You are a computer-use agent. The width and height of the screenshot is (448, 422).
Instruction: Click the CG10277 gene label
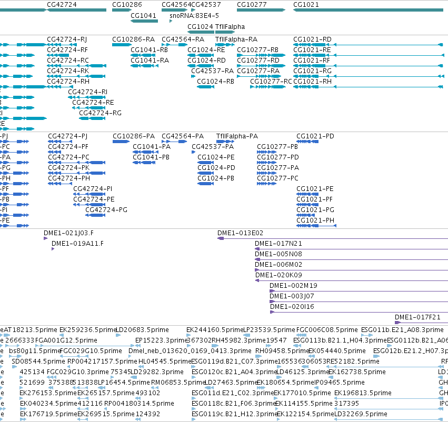pyautogui.click(x=252, y=5)
